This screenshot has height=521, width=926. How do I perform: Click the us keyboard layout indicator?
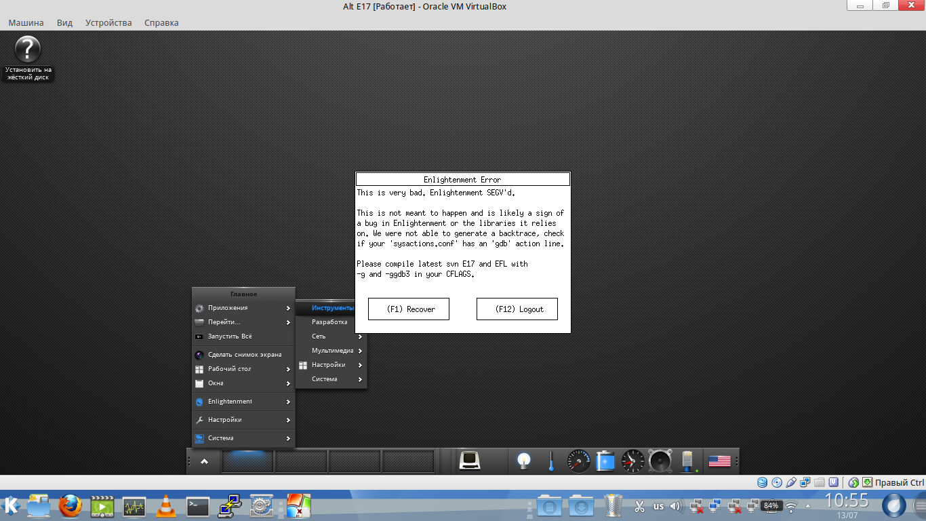659,506
